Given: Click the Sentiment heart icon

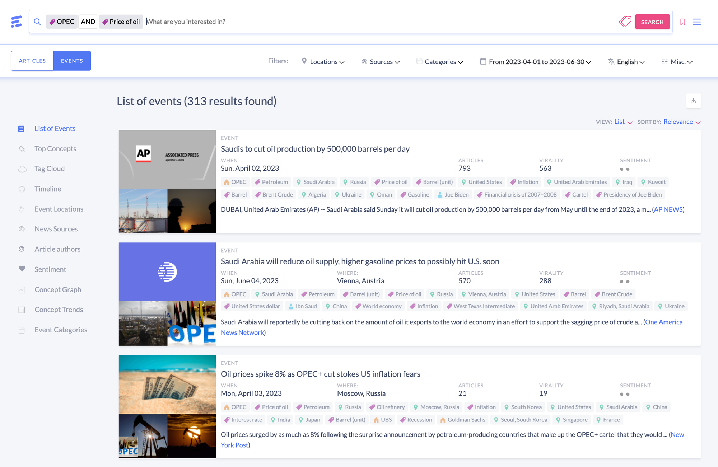Looking at the screenshot, I should point(22,269).
